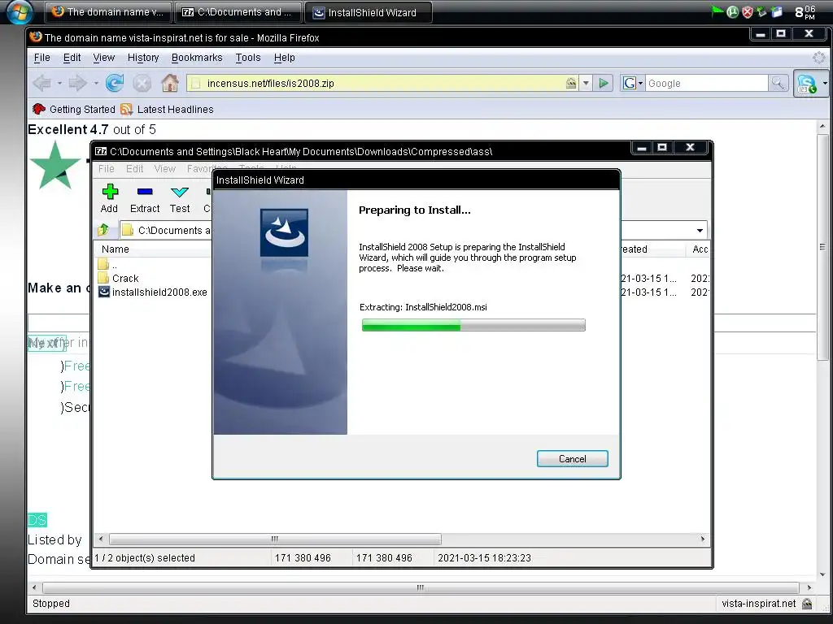
Task: Click green Go arrow beside address bar
Action: [x=604, y=84]
